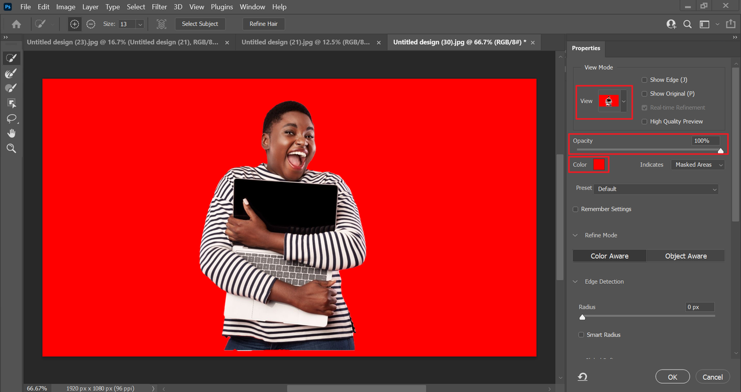The width and height of the screenshot is (741, 392).
Task: Click the Share export icon
Action: (730, 24)
